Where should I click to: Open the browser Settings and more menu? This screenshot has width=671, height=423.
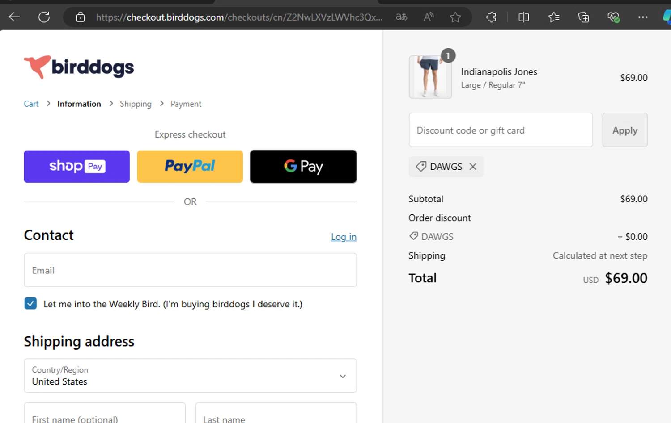(643, 17)
